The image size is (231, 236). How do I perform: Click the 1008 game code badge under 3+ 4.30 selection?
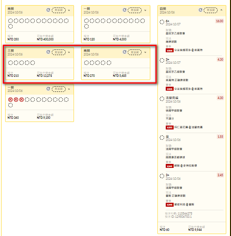(169, 89)
